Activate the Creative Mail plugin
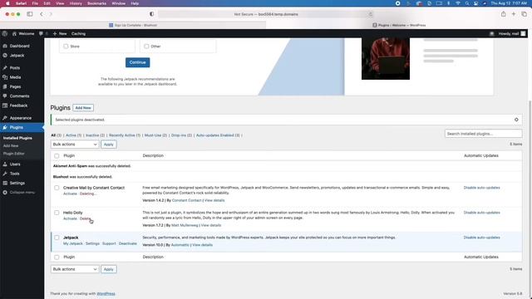The image size is (532, 299). click(x=70, y=194)
